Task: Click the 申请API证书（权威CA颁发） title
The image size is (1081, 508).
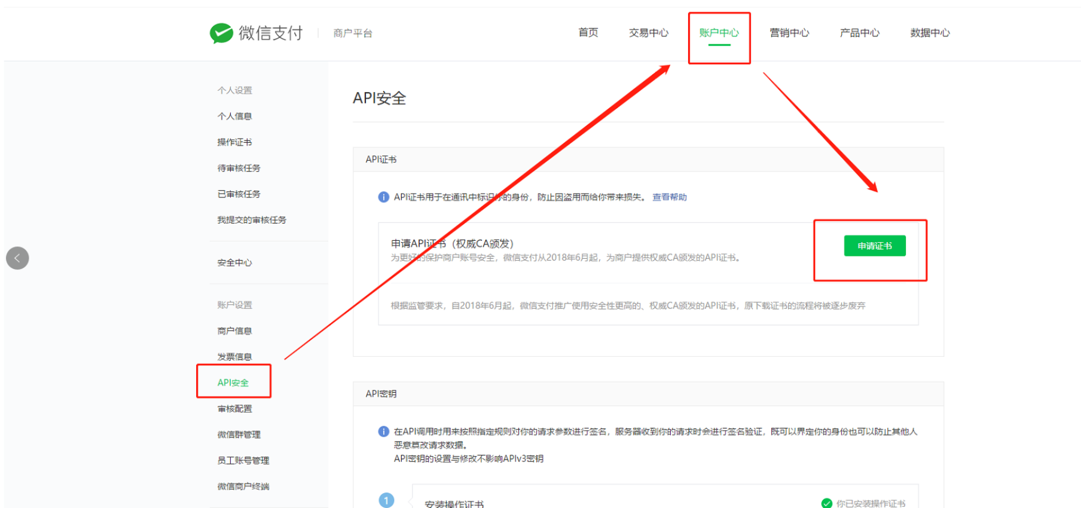Action: (x=452, y=243)
